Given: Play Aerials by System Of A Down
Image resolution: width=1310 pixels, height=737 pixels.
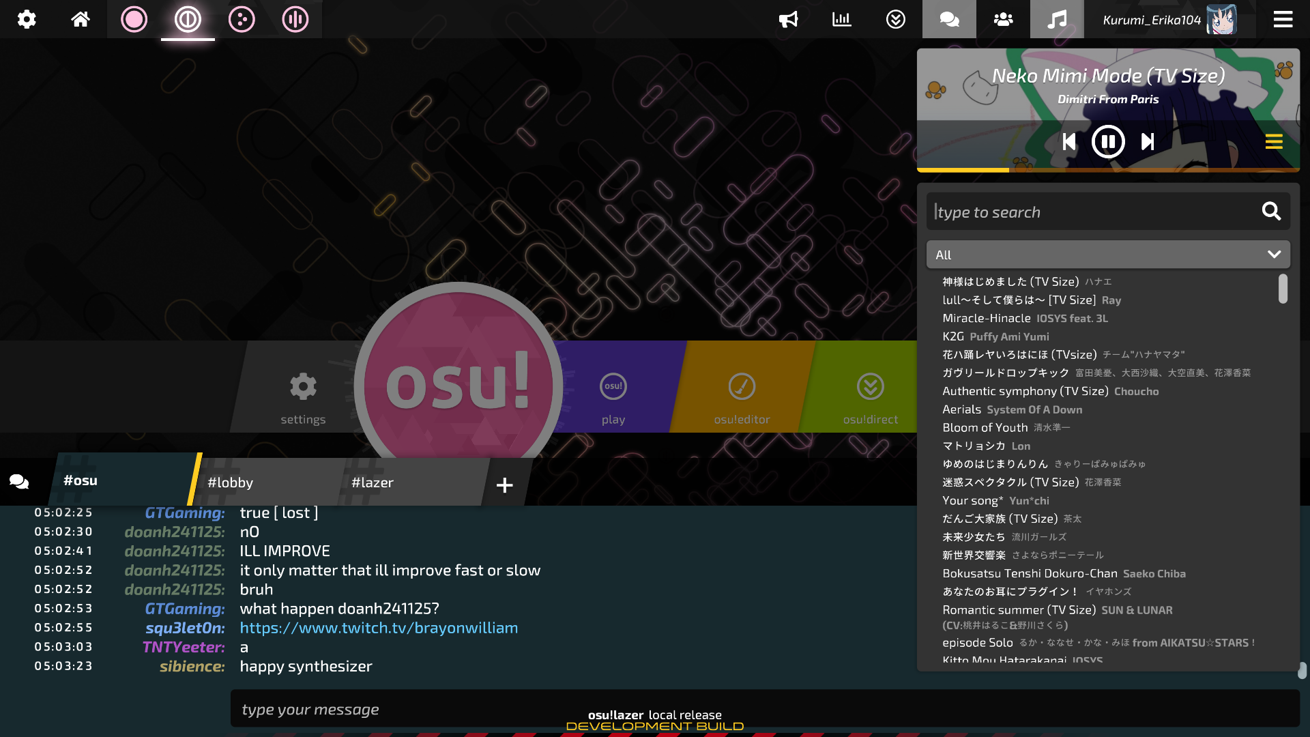Looking at the screenshot, I should pos(1012,409).
